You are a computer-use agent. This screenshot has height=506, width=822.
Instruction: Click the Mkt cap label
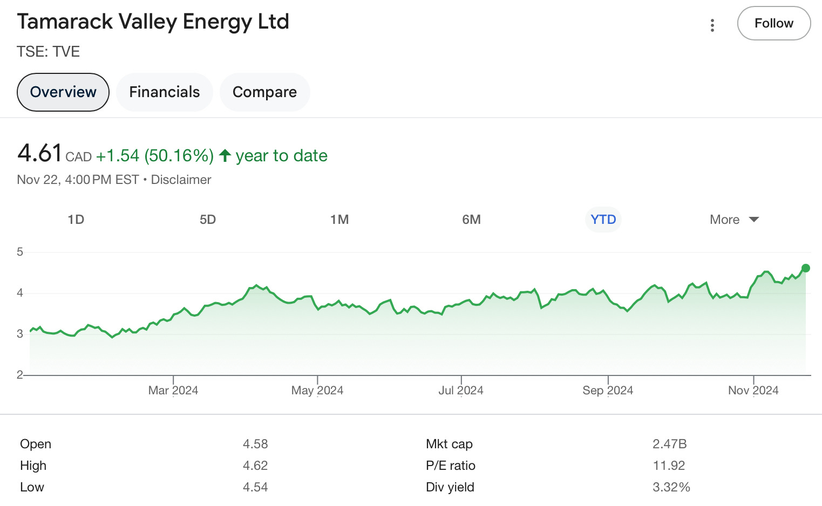point(449,444)
